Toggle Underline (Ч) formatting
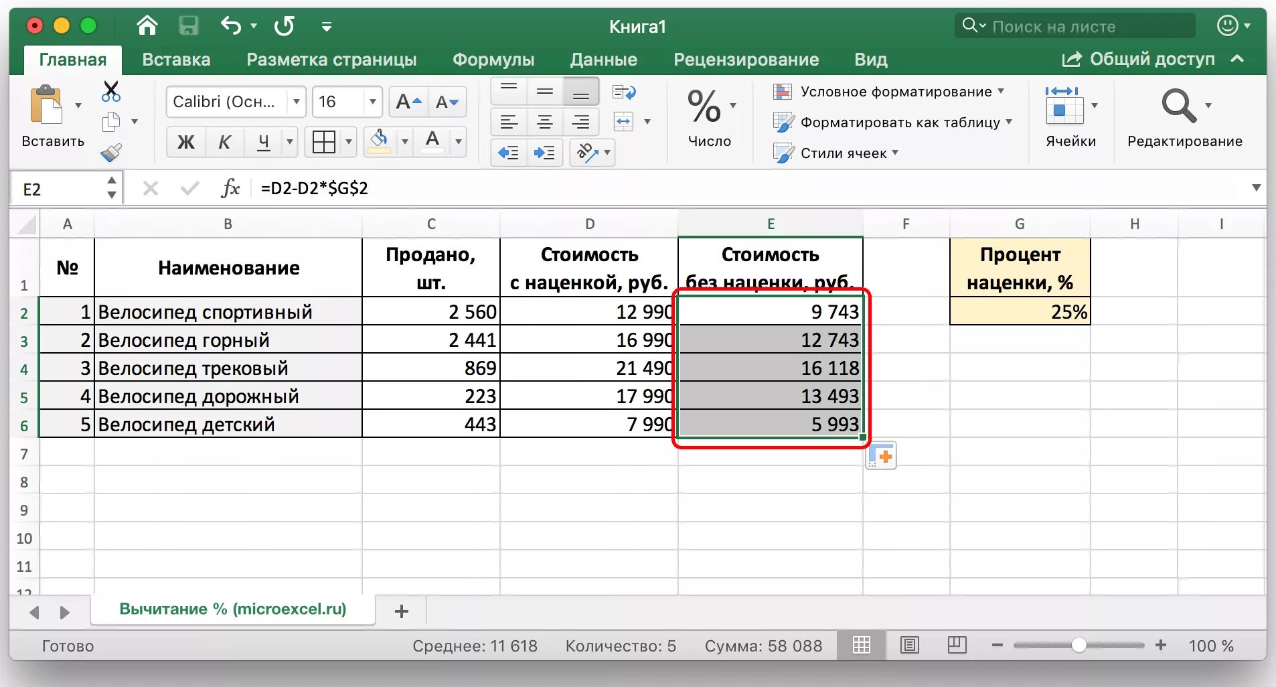1276x687 pixels. 263,141
